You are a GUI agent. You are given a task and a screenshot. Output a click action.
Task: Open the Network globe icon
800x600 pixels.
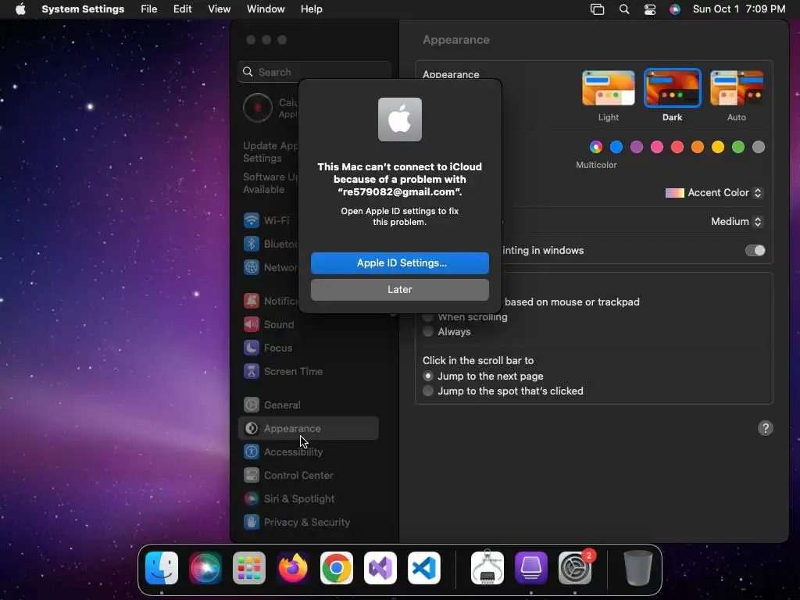coord(251,267)
